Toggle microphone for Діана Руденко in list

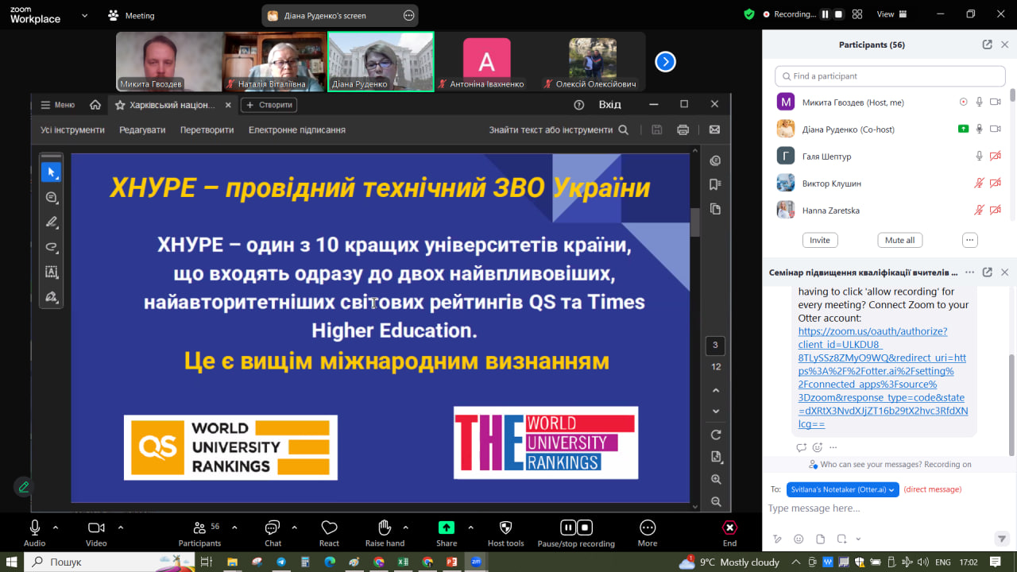[980, 129]
